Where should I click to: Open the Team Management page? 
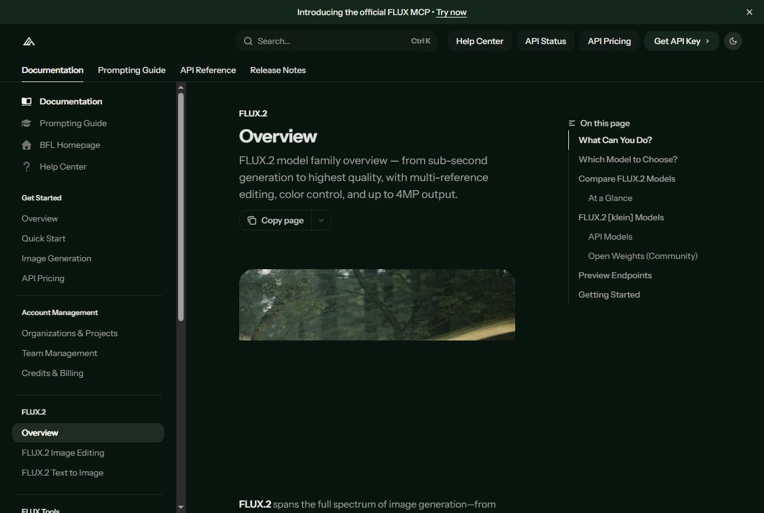pos(59,353)
